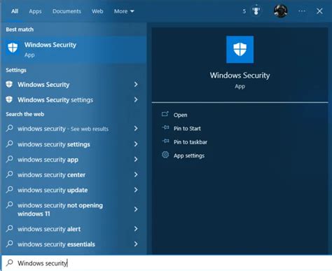This screenshot has height=271, width=332.
Task: Click the shield icon in Best match
Action: click(x=13, y=48)
